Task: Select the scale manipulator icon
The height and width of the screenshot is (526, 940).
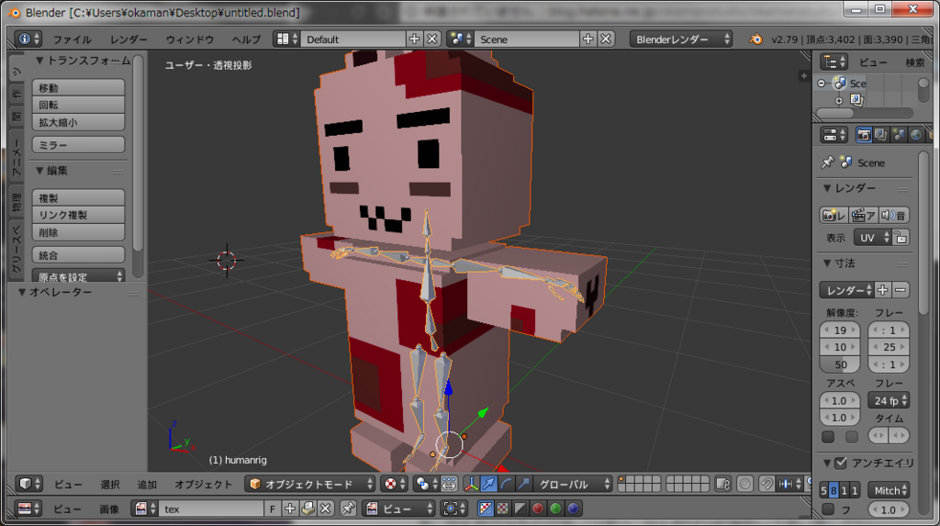Action: coord(524,484)
